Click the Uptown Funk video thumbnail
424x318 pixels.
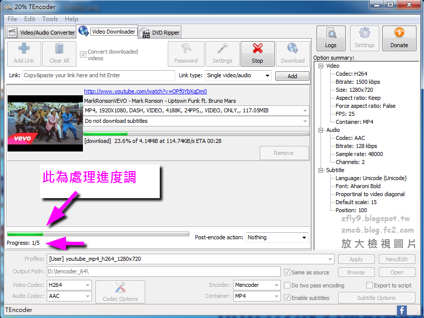[45, 123]
